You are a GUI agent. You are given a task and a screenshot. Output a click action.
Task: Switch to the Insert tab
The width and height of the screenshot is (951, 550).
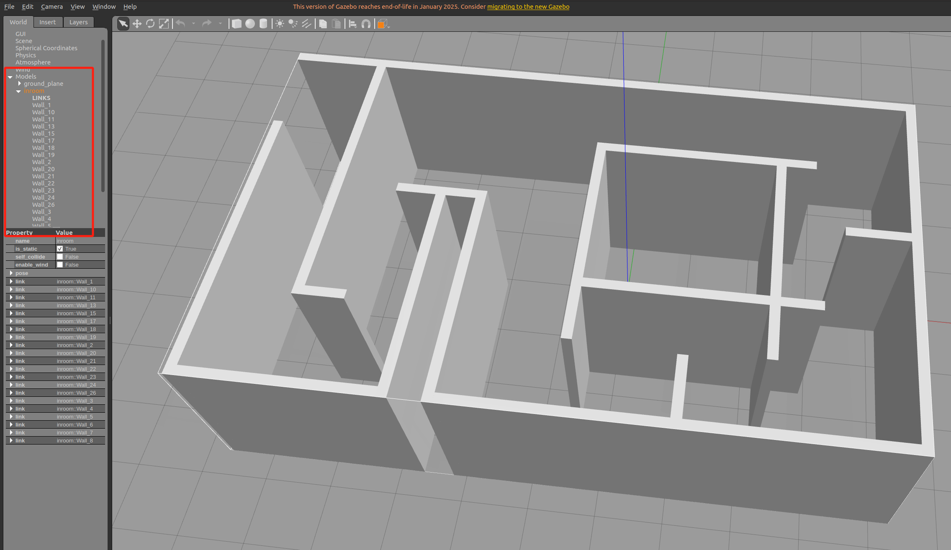(47, 22)
